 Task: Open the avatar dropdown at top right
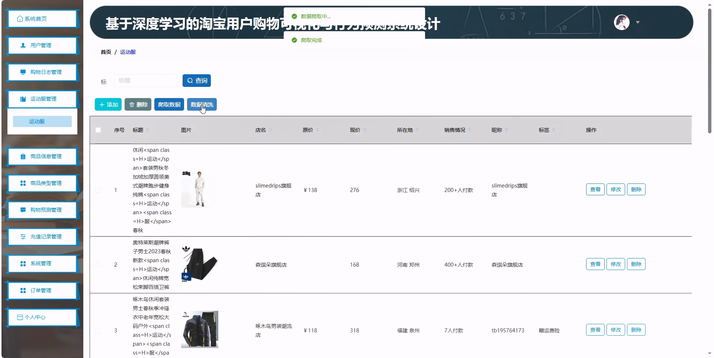pyautogui.click(x=637, y=22)
